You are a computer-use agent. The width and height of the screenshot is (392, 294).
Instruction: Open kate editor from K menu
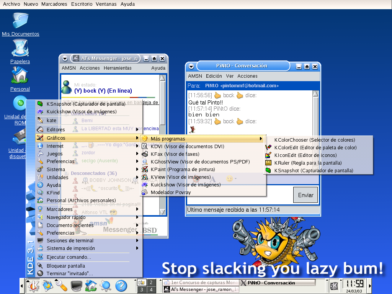(89, 120)
